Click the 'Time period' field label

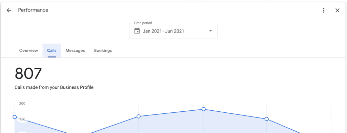[143, 23]
